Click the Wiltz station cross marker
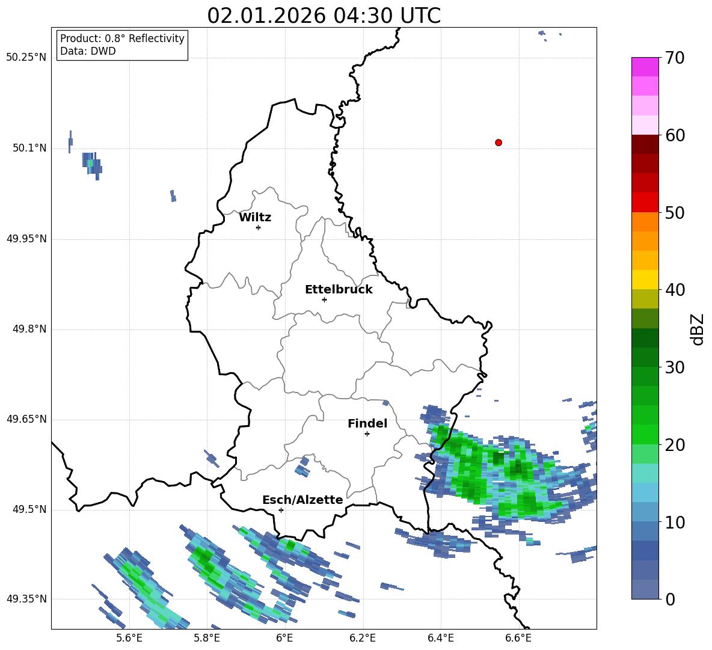Screen dimensions: 712x650 [x=259, y=227]
